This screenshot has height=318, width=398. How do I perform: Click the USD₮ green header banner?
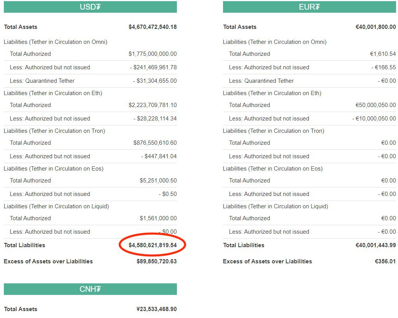90,7
